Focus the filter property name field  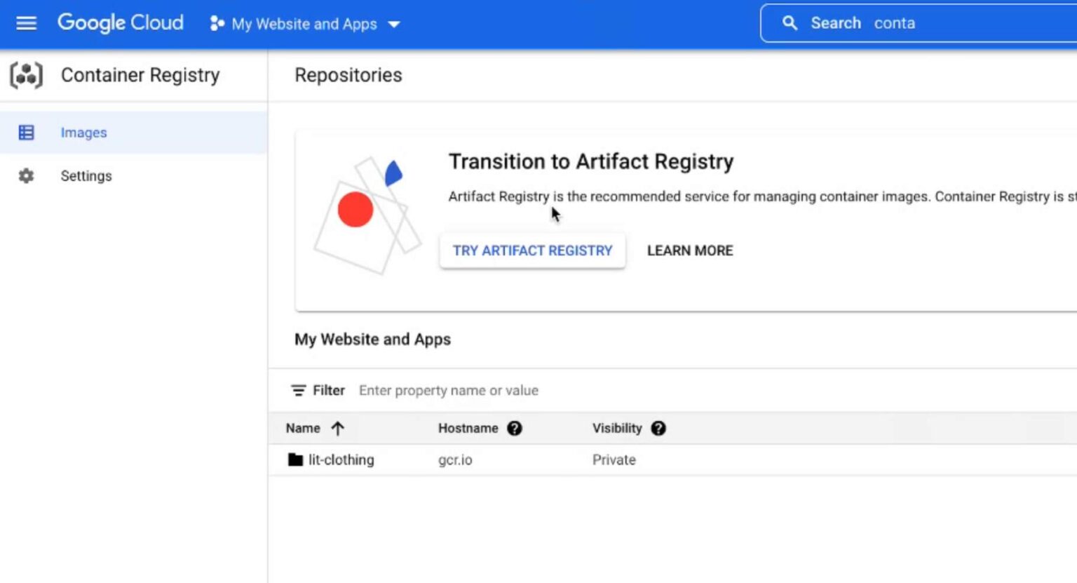click(x=449, y=390)
